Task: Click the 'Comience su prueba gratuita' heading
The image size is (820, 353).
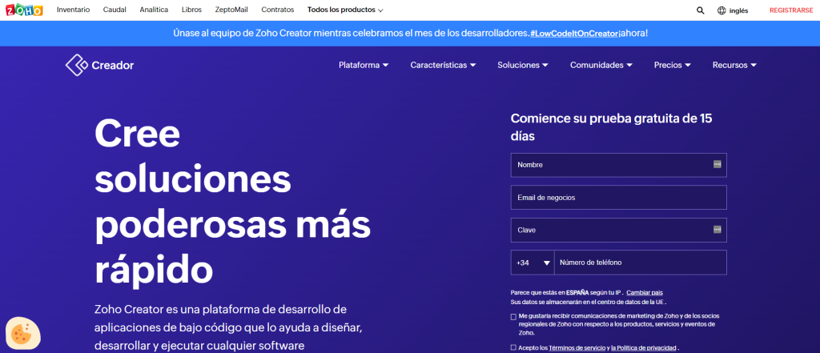Action: tap(611, 127)
